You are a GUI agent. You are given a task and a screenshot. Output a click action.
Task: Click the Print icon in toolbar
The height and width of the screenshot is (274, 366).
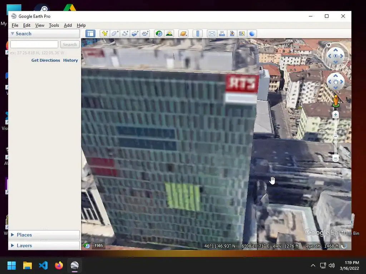[222, 34]
